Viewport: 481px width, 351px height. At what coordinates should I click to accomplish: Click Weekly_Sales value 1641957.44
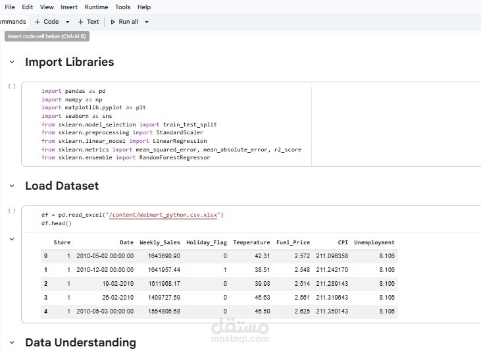[164, 270]
